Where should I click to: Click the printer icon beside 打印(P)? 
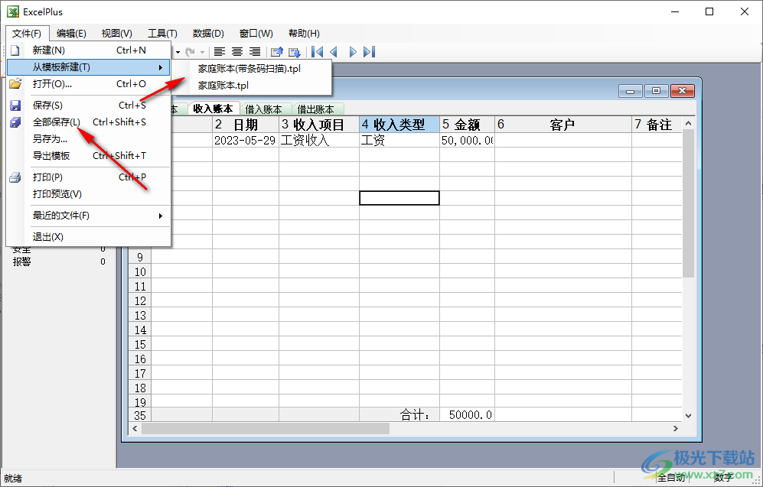[15, 177]
